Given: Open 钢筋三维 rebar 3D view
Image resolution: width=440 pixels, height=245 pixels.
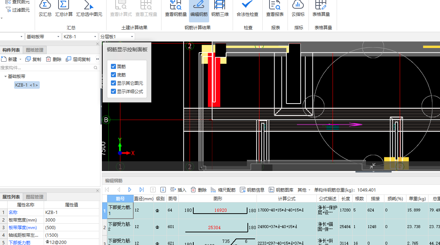Looking at the screenshot, I should pos(220,9).
